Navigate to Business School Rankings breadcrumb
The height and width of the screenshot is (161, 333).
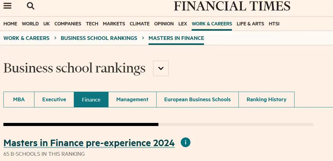pyautogui.click(x=99, y=38)
